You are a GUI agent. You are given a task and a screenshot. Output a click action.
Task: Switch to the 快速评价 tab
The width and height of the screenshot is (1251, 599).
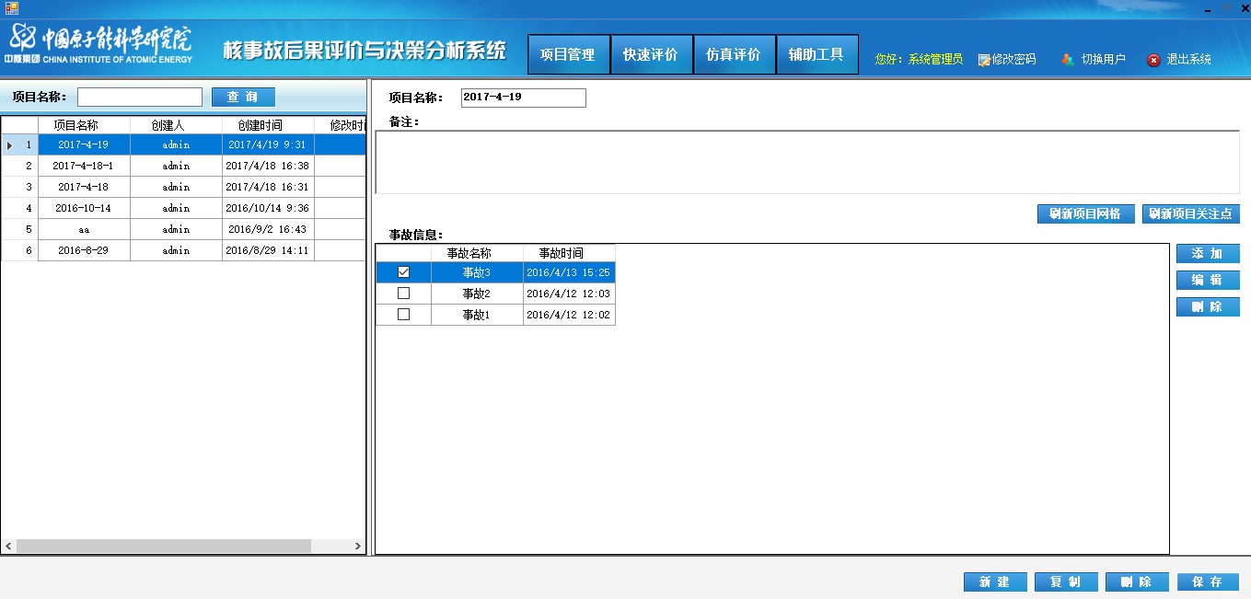651,55
